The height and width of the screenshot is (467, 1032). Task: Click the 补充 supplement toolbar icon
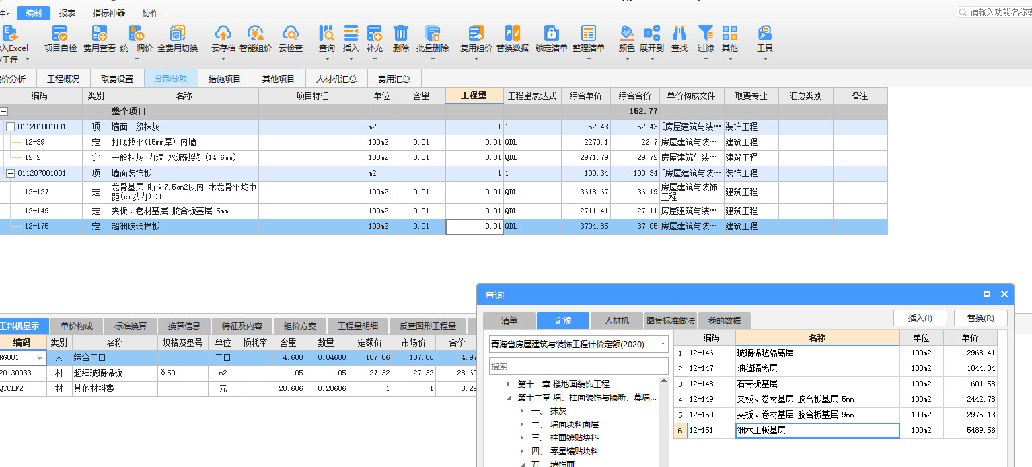375,39
